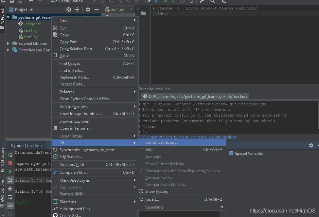319x217 pixels.
Task: Choose Edit Scopes...
Action: [x=95, y=157]
